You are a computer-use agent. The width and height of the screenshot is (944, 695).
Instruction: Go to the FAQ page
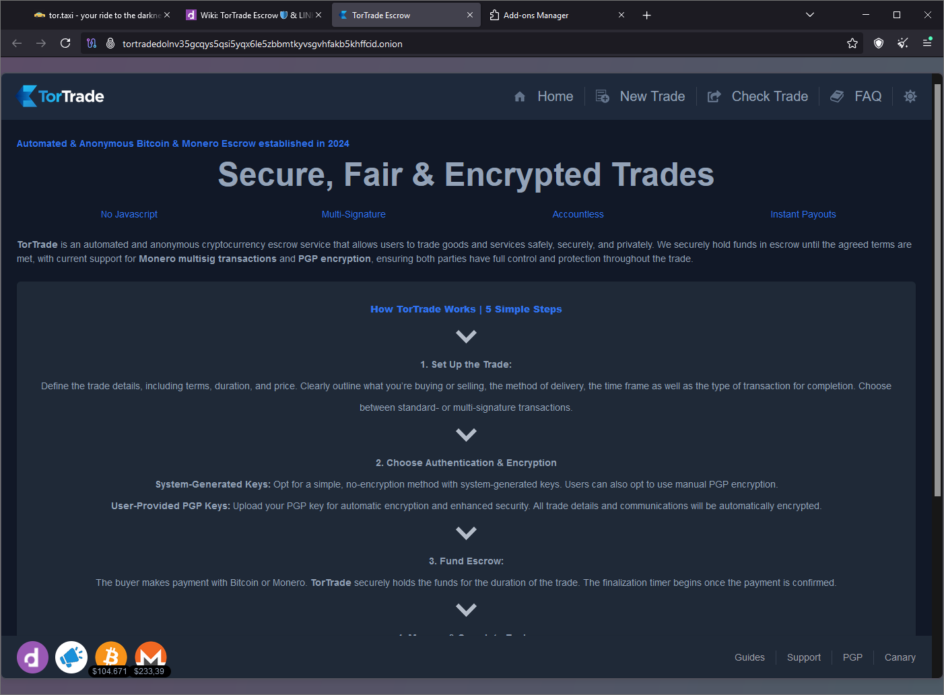pos(856,96)
